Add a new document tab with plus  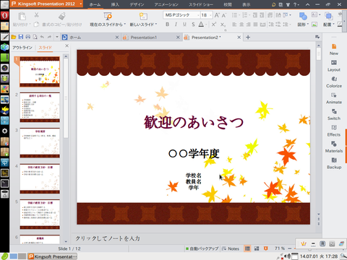[x=248, y=37]
